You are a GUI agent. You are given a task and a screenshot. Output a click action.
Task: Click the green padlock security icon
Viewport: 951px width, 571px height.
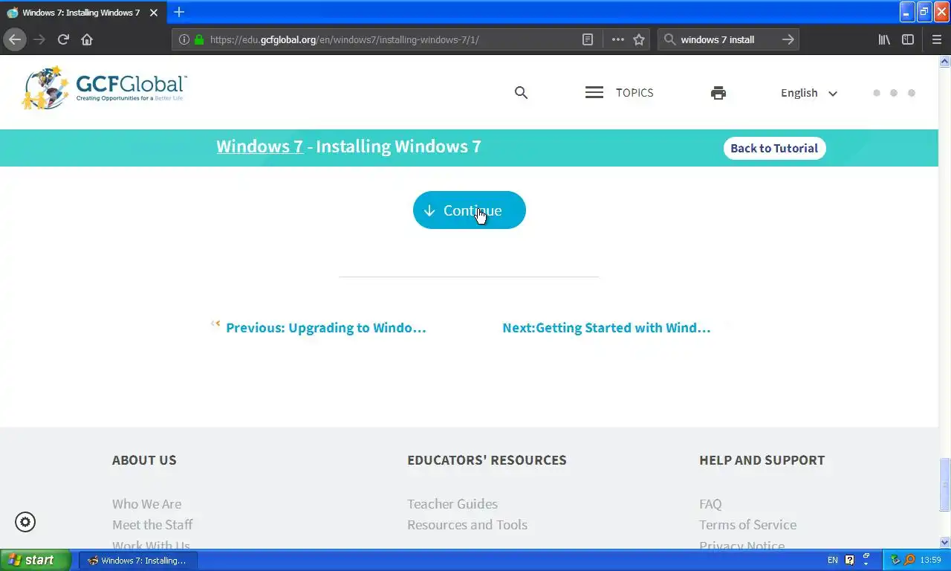pyautogui.click(x=198, y=39)
